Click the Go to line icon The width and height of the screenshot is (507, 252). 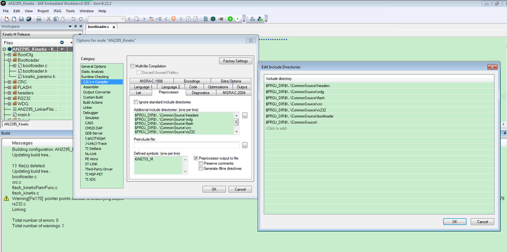click(159, 19)
